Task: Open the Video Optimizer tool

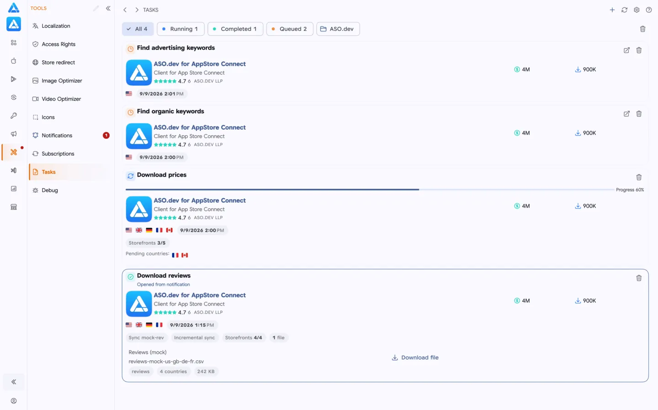Action: 70,99
